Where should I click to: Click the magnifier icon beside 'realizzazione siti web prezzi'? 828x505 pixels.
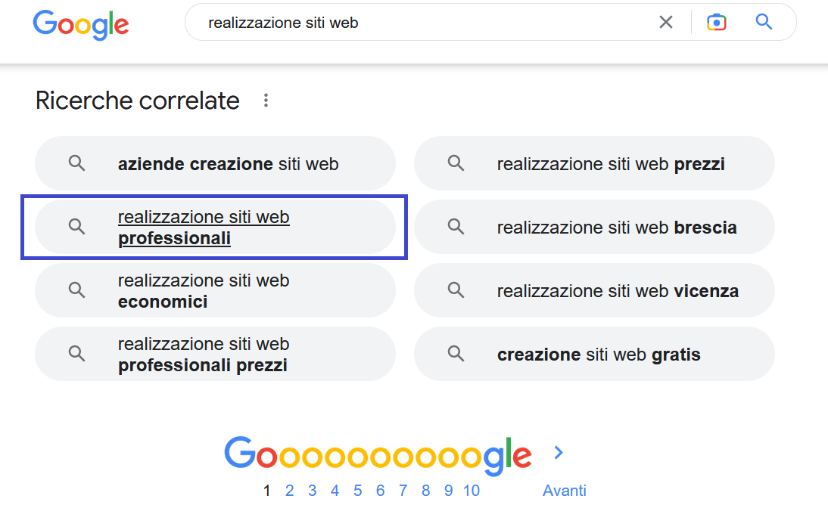coord(455,163)
